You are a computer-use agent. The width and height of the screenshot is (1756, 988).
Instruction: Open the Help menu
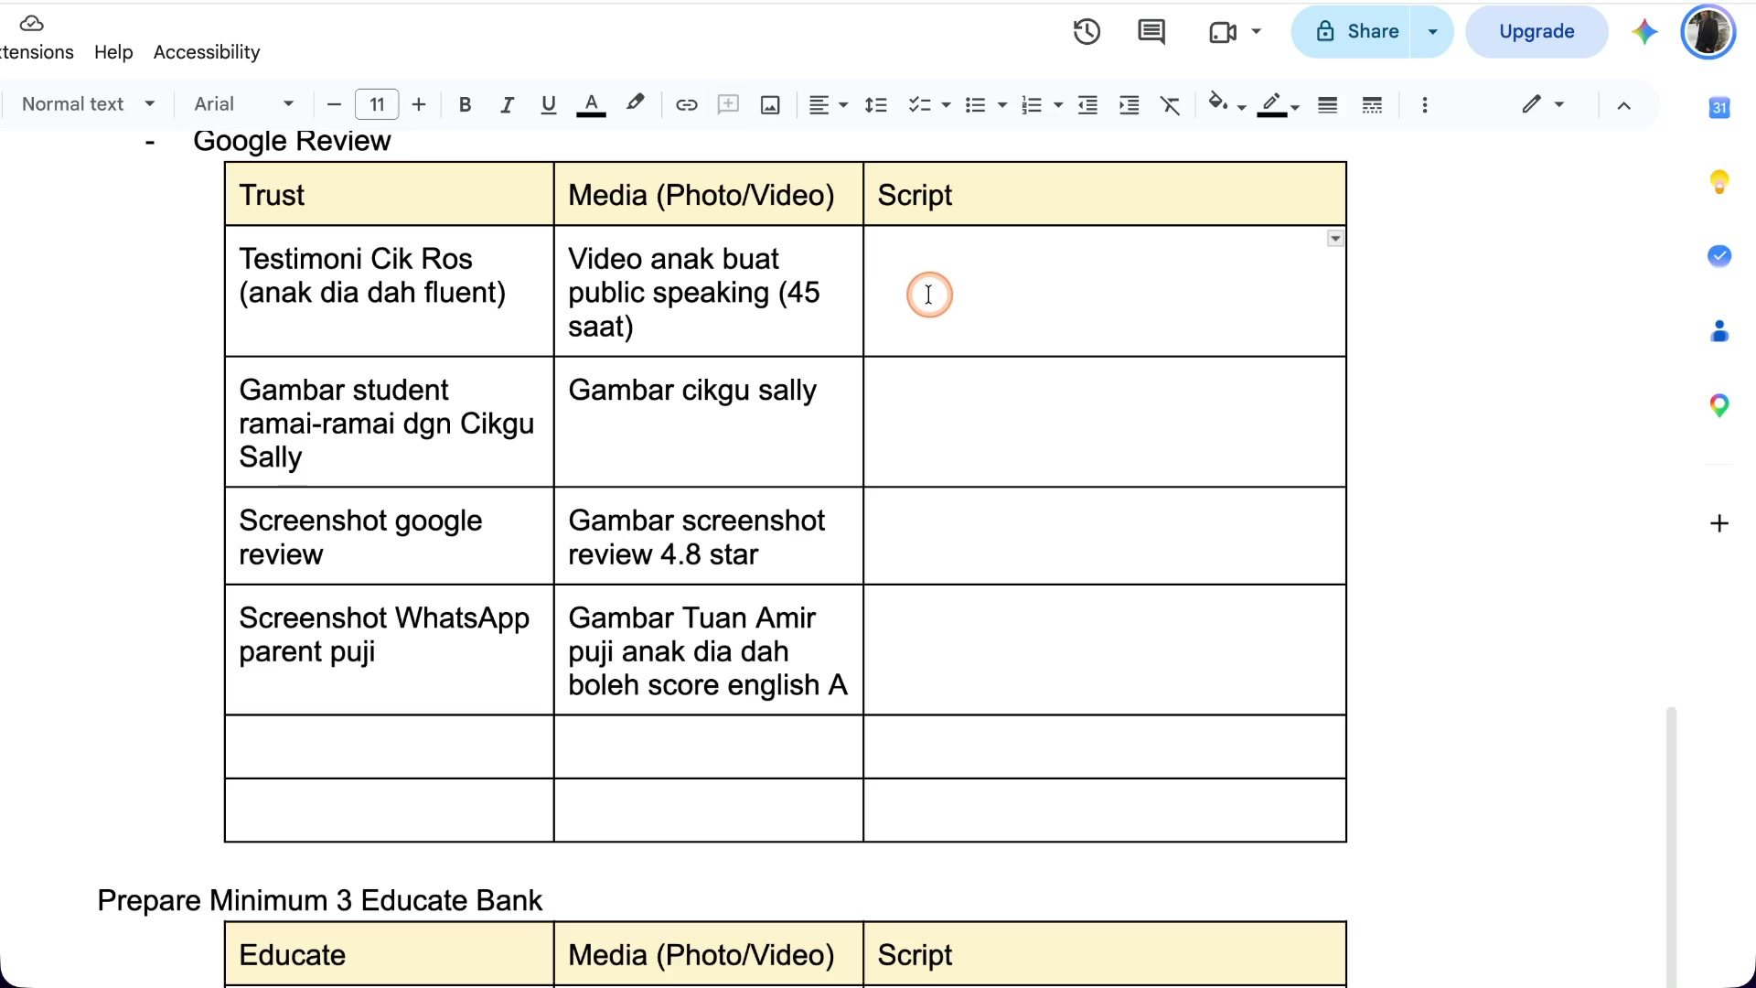point(113,52)
